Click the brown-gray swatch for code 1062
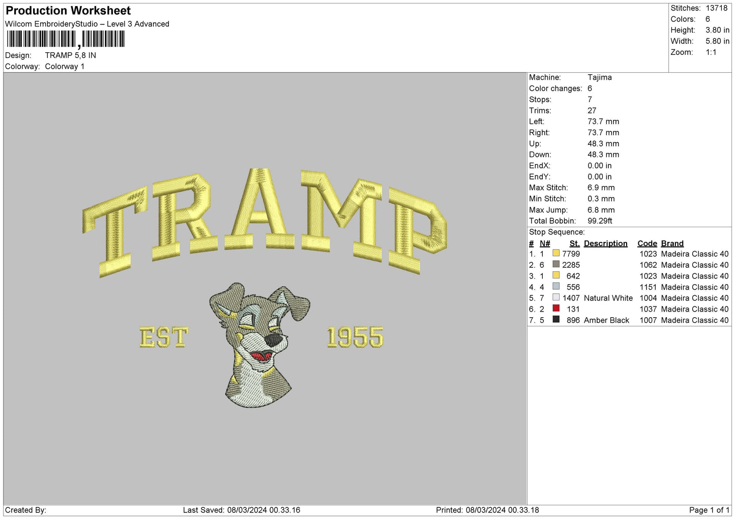 point(556,264)
